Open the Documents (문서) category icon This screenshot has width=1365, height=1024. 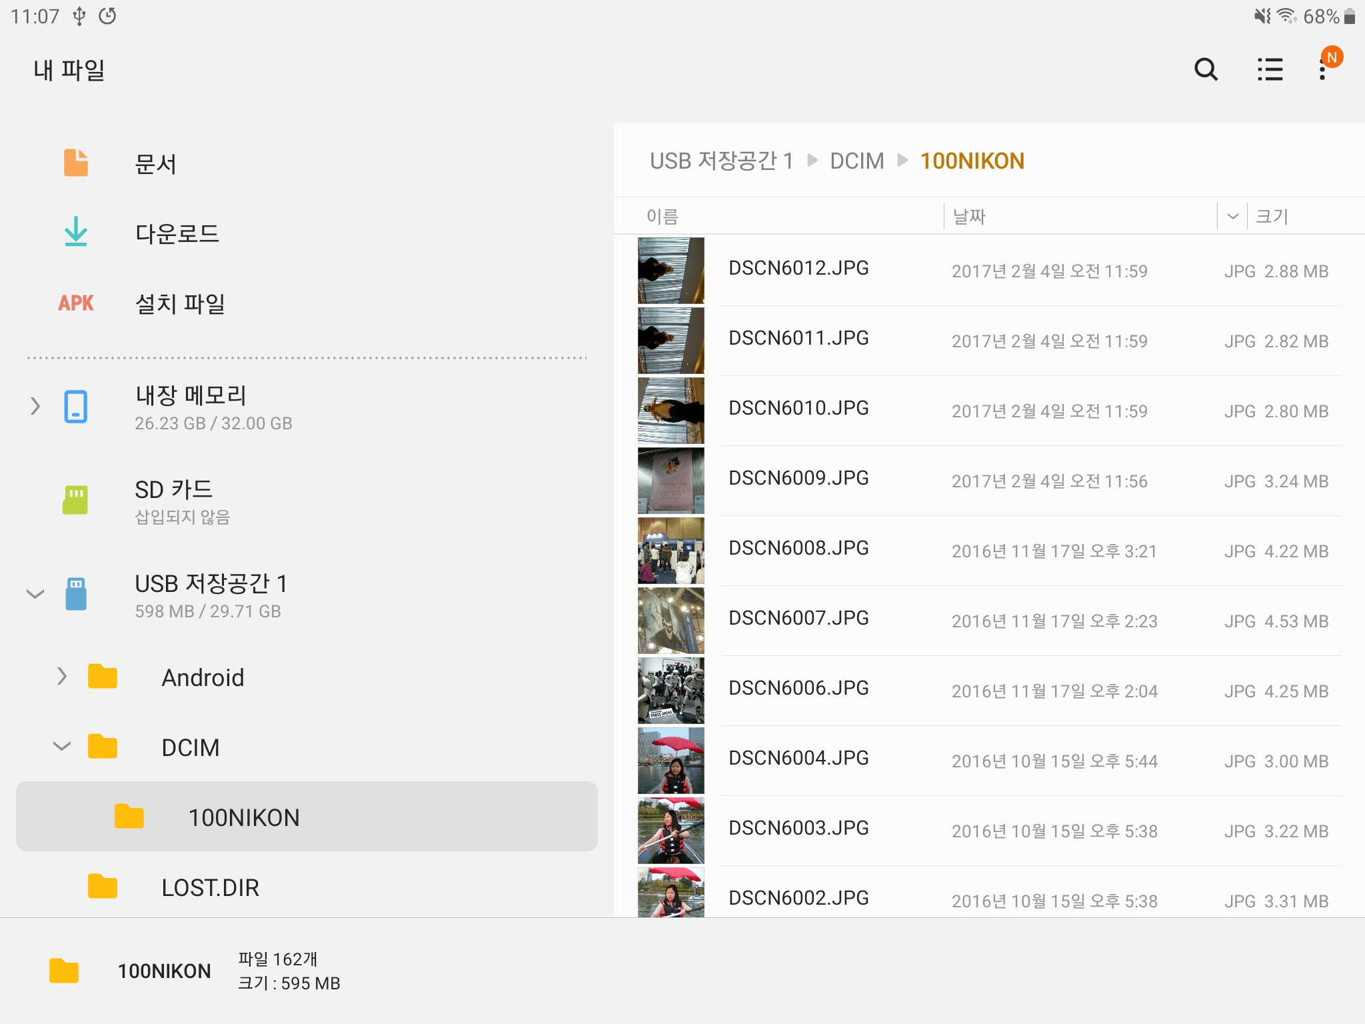click(76, 163)
